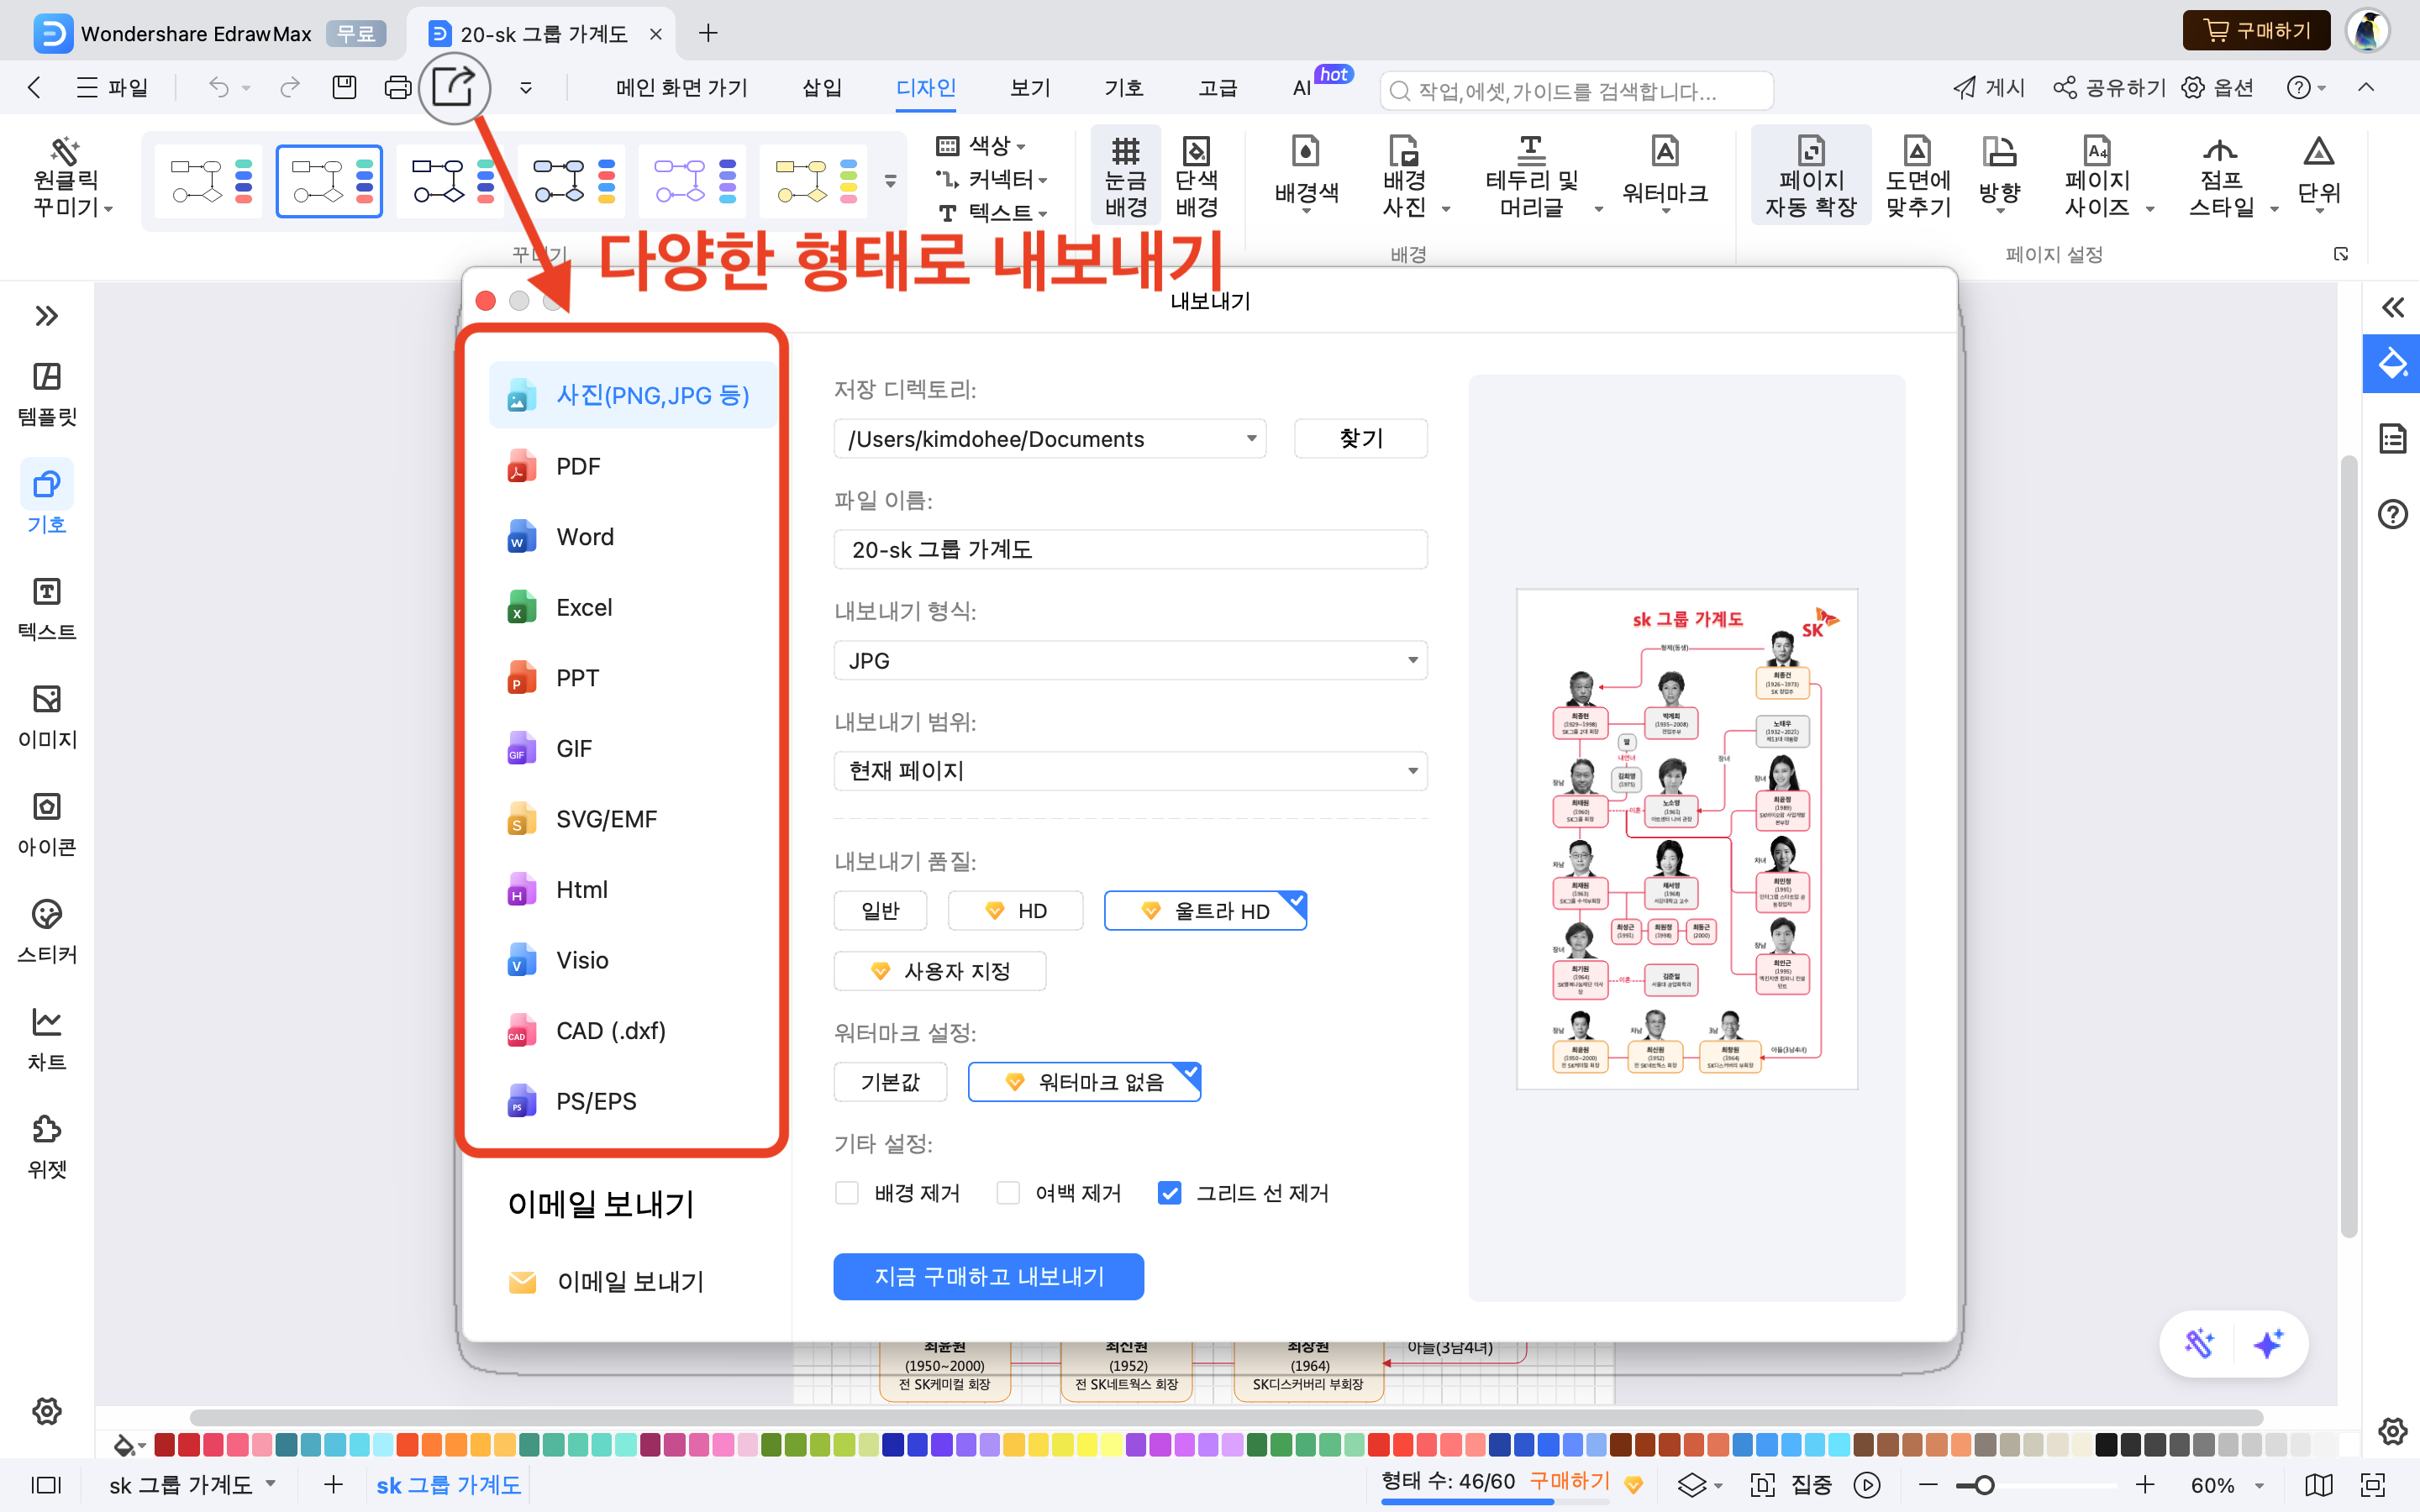Toggle the grid background (눈금 배경) button
2420x1512 pixels.
point(1125,177)
